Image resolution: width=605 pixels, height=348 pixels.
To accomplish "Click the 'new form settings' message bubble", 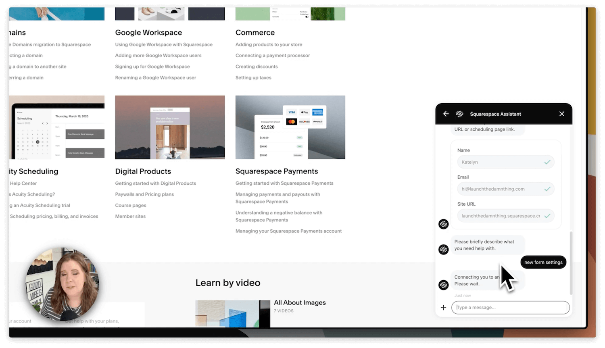I will (543, 263).
